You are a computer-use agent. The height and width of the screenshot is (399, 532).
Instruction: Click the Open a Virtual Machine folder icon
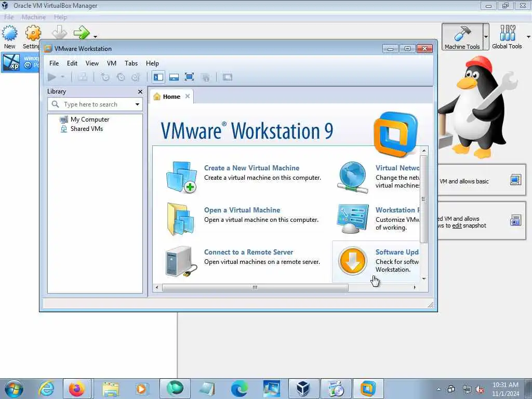click(x=181, y=219)
